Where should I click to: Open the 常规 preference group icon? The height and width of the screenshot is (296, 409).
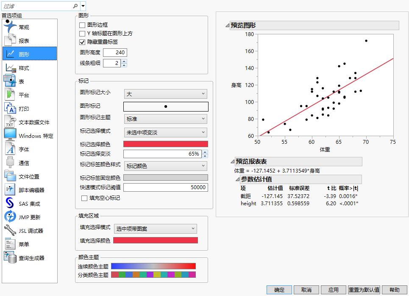(x=10, y=26)
